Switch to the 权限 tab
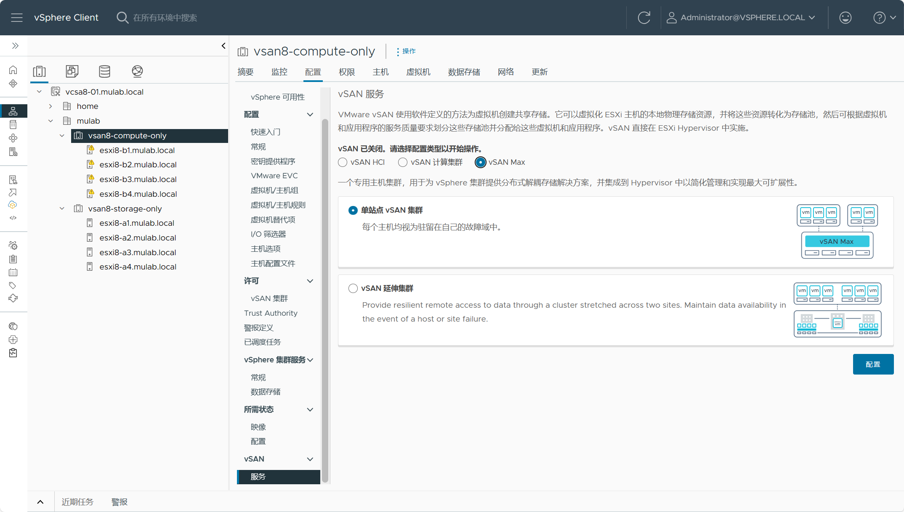Viewport: 904px width, 512px height. [x=347, y=72]
